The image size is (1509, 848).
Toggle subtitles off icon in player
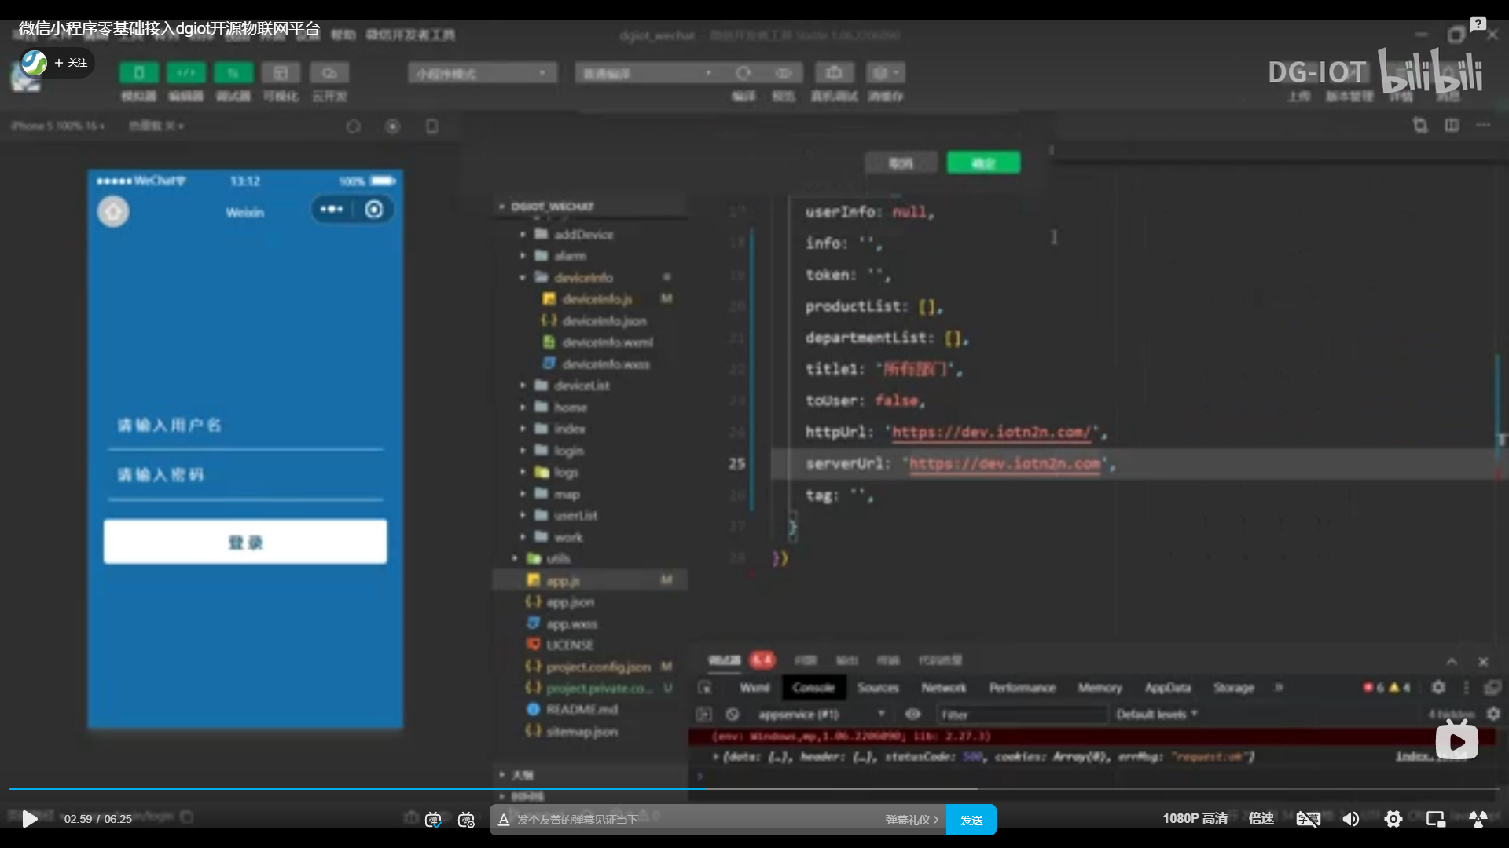pyautogui.click(x=1308, y=819)
